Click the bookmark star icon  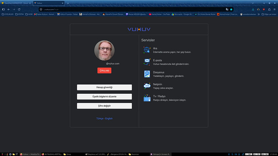[x=231, y=9]
